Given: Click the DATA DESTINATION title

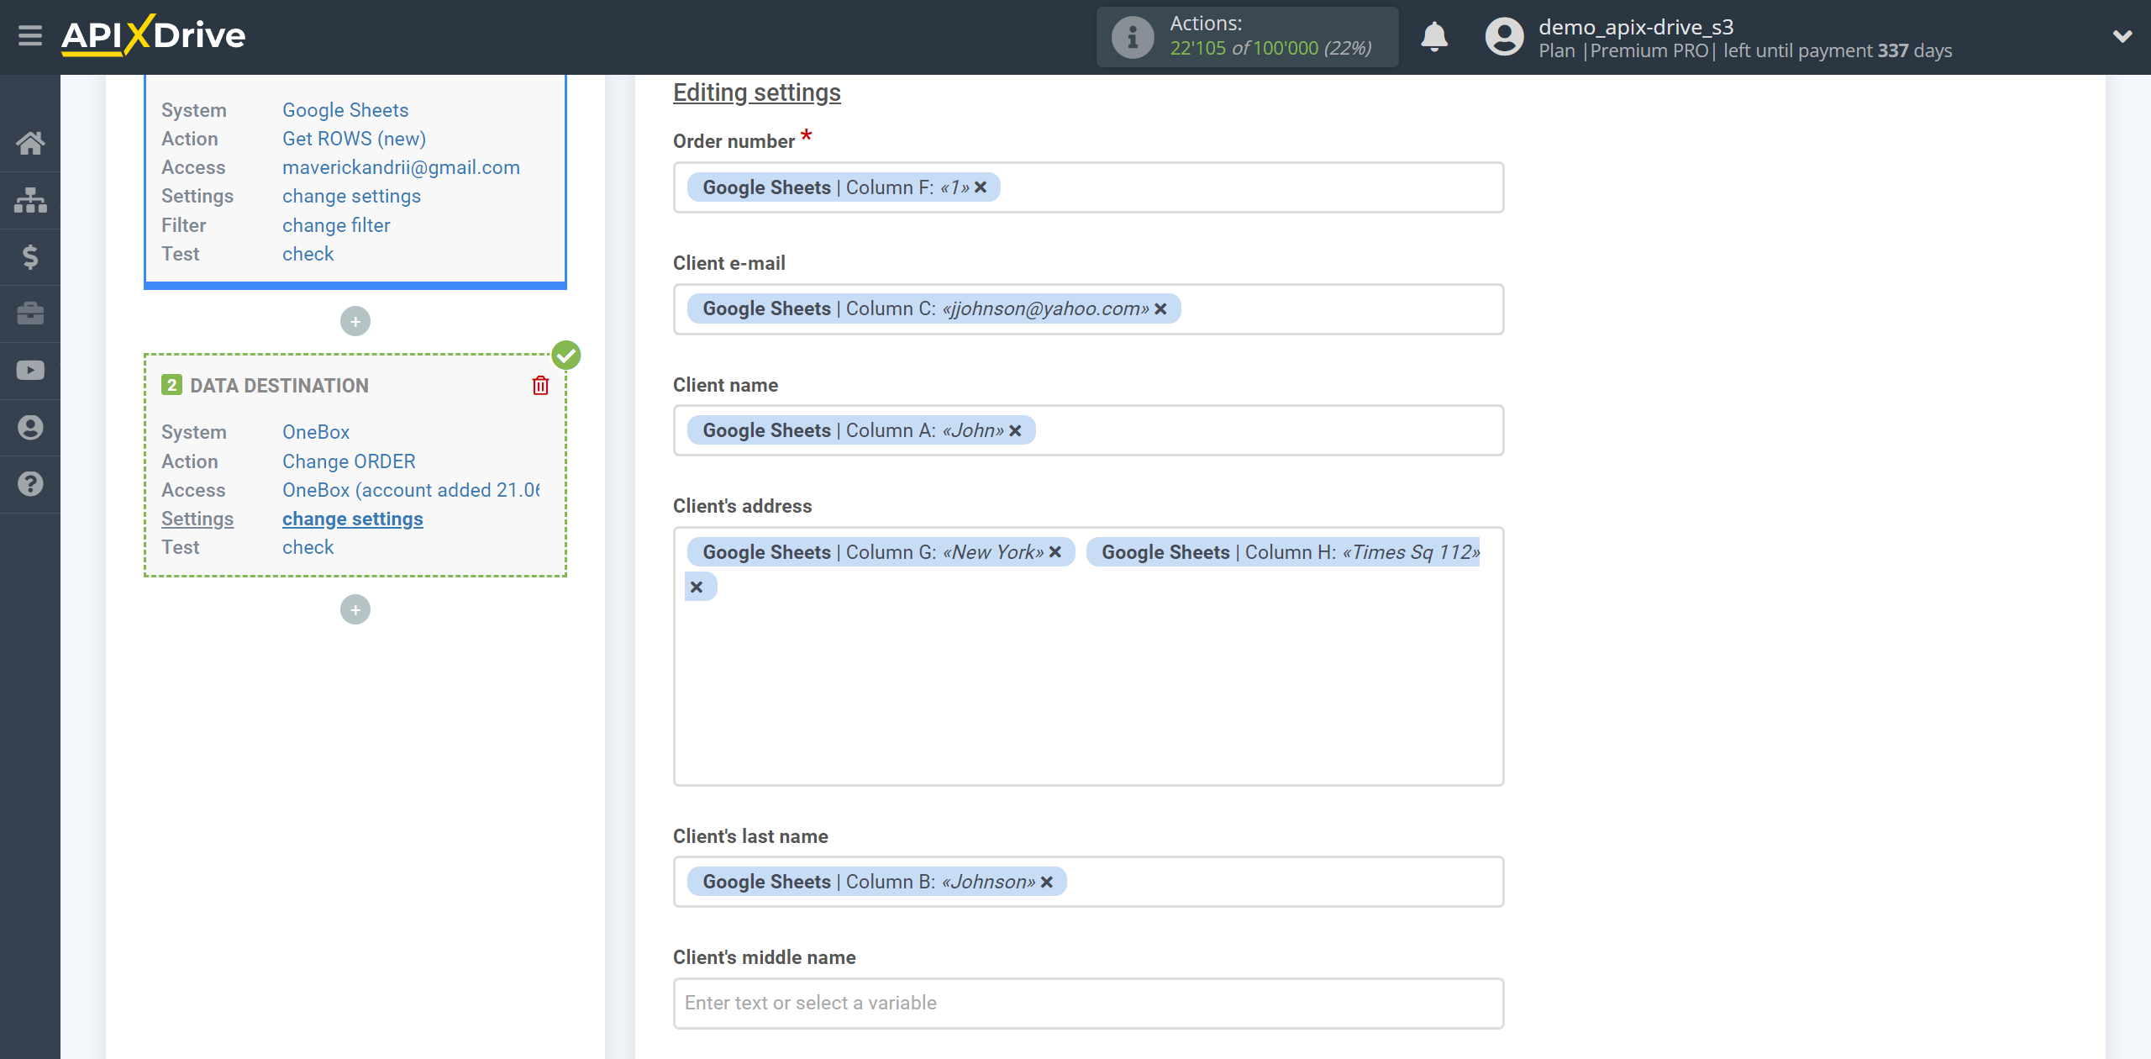Looking at the screenshot, I should [279, 386].
